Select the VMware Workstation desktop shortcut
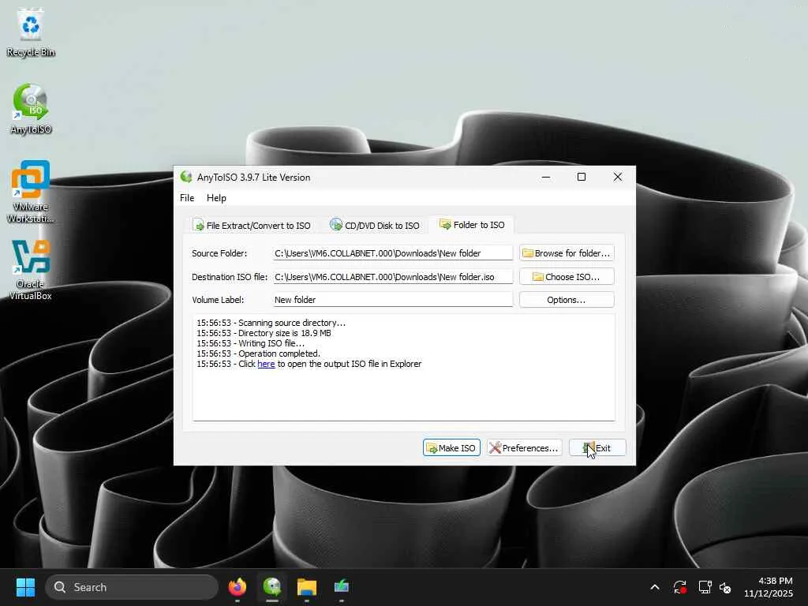The width and height of the screenshot is (808, 606). 31,192
